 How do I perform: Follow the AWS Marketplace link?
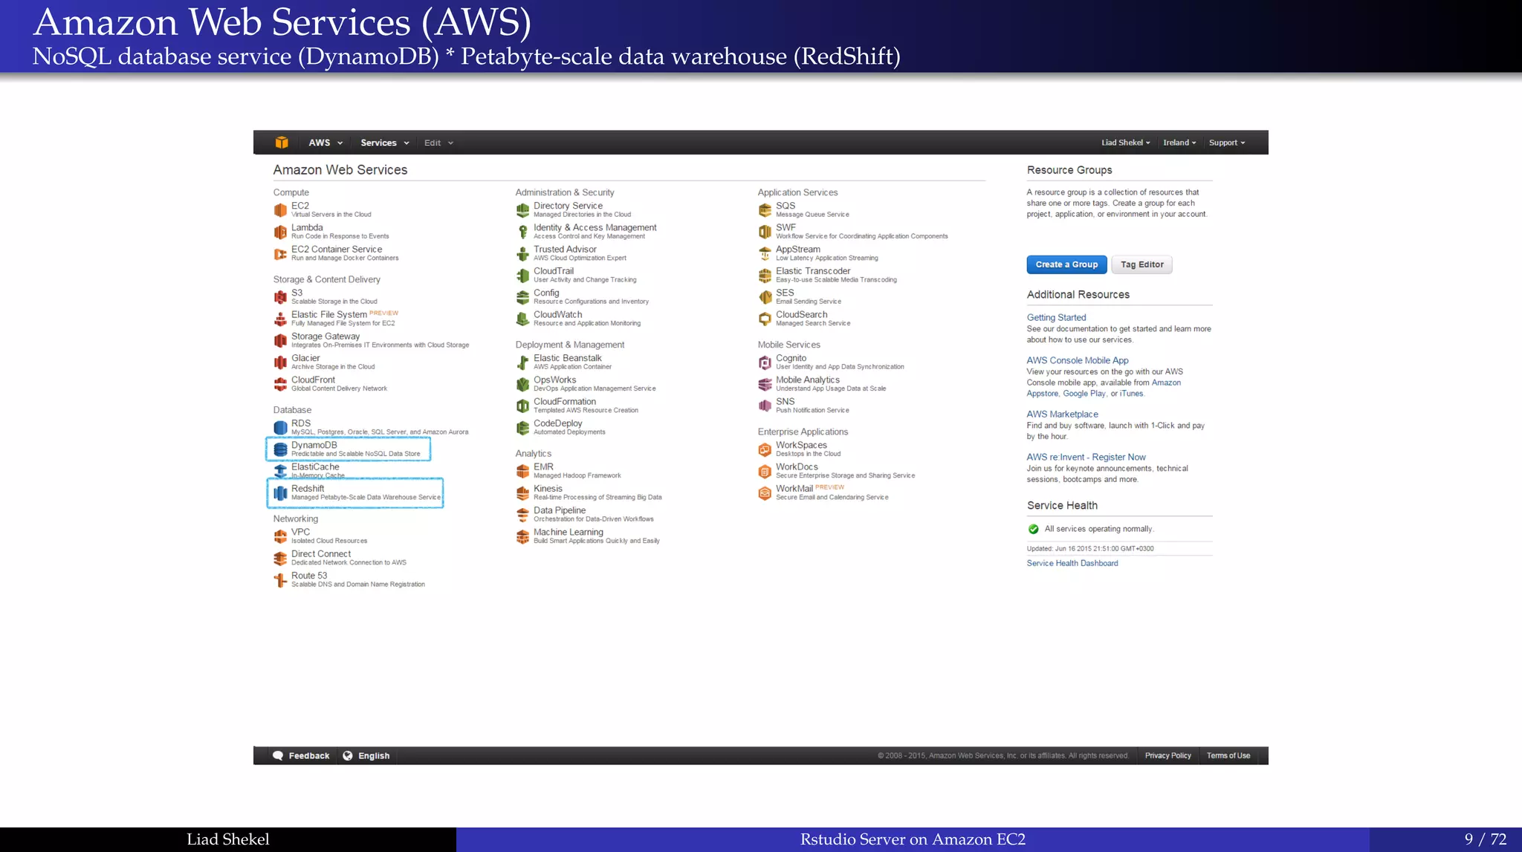click(1062, 414)
